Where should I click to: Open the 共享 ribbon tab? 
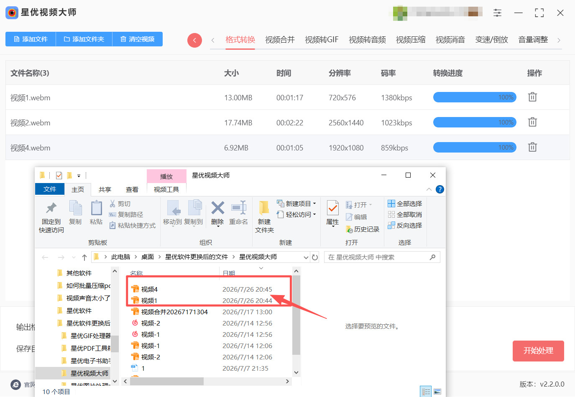105,189
